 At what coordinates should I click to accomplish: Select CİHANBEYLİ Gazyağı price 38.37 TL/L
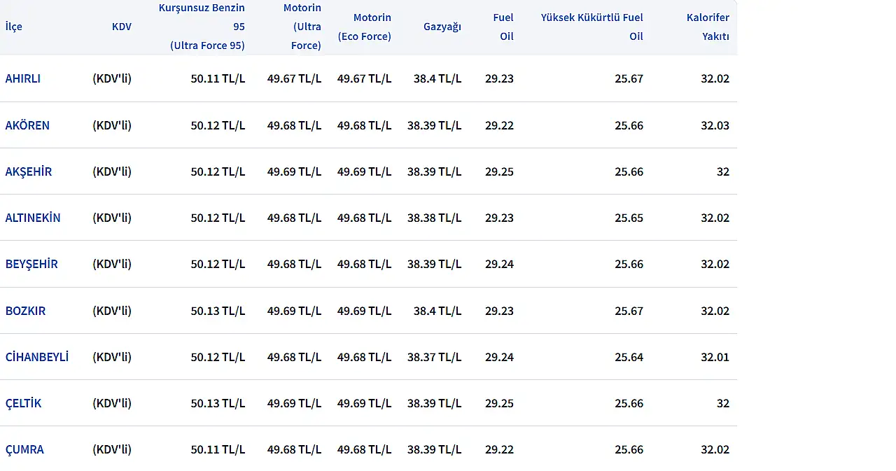(x=434, y=357)
